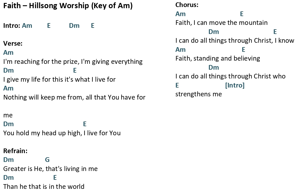Click the 'Intro:' label
Screen dimensions: 304x195
[12, 26]
